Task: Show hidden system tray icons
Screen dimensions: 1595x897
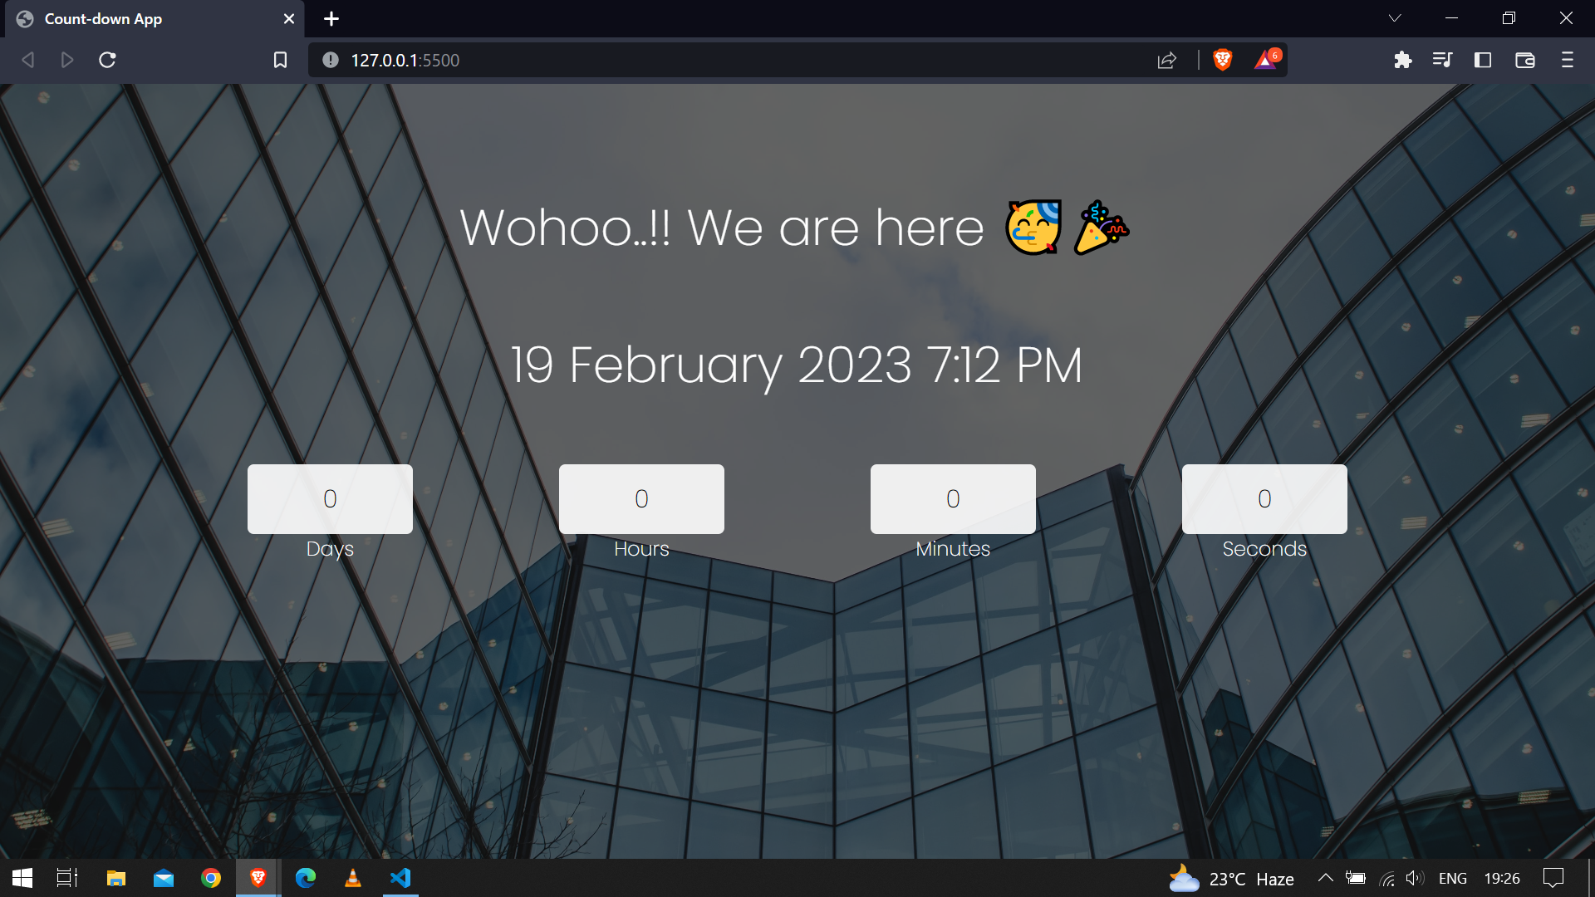Action: point(1326,878)
